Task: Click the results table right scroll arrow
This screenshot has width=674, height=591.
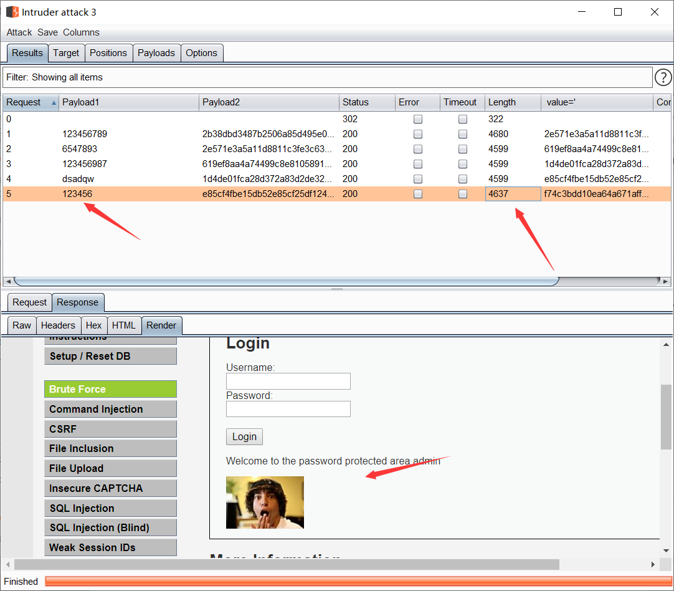Action: coord(667,281)
